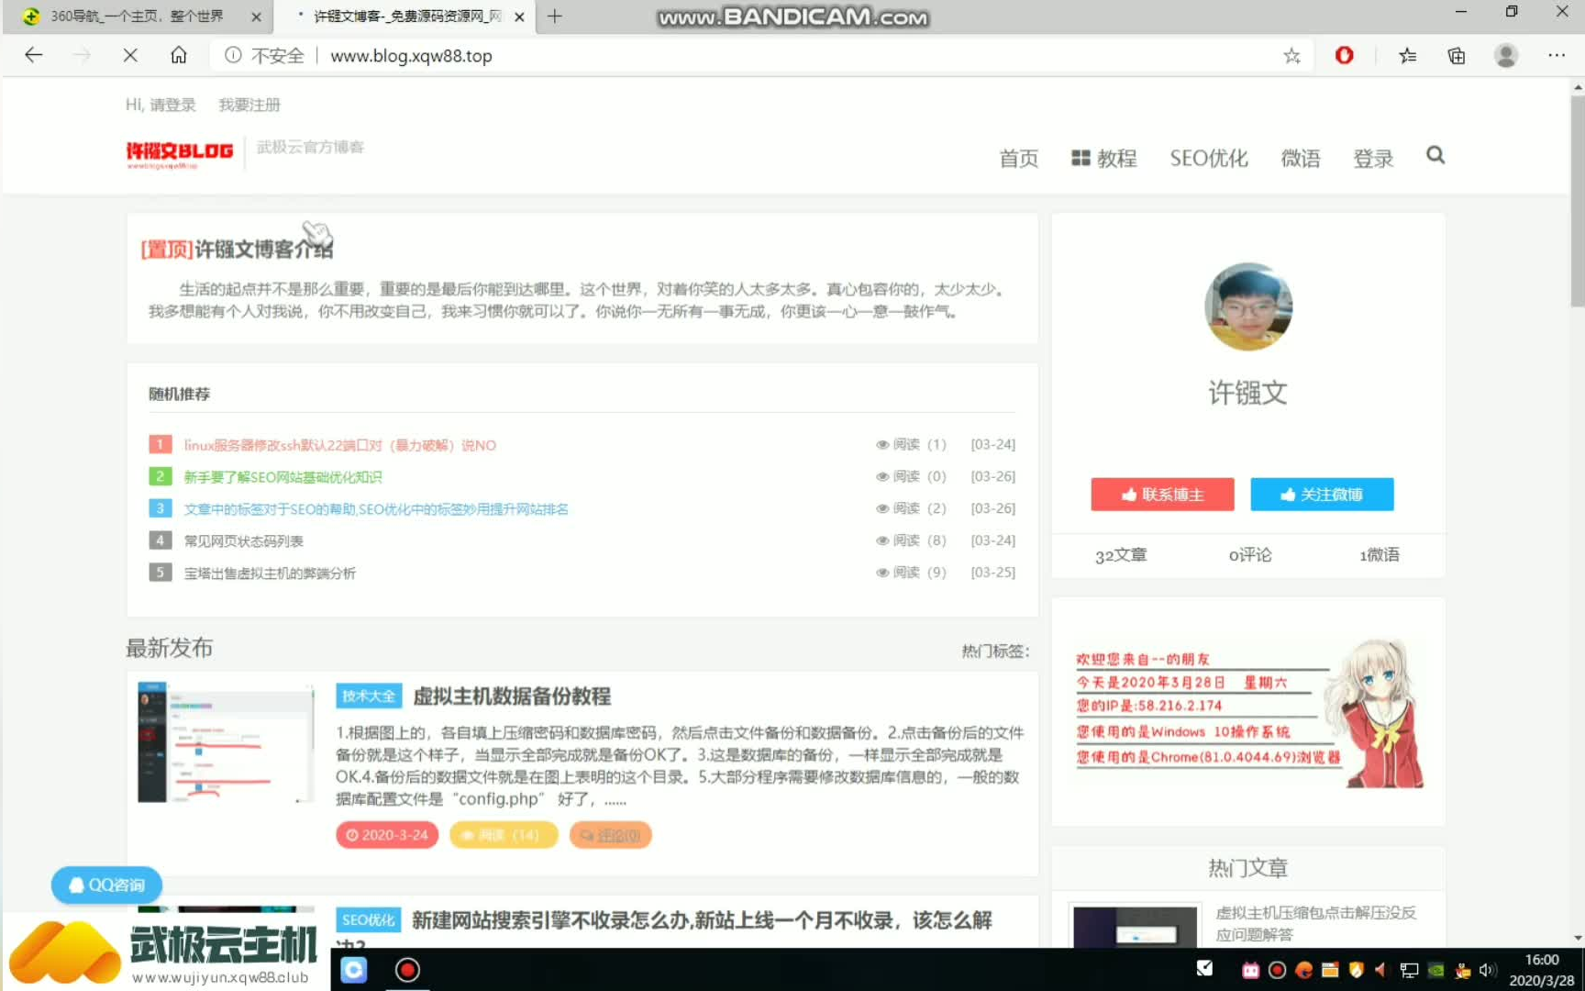1585x991 pixels.
Task: View the 1微语 count
Action: click(1379, 555)
